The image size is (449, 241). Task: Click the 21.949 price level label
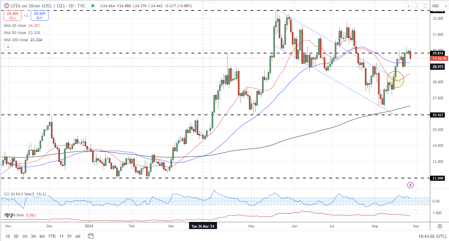[x=438, y=178]
